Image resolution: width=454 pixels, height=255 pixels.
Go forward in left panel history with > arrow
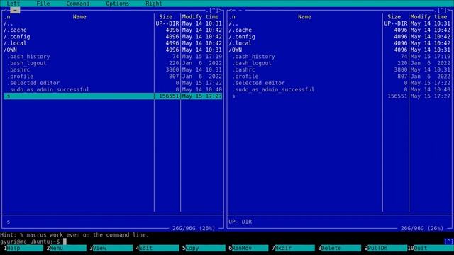pos(221,11)
